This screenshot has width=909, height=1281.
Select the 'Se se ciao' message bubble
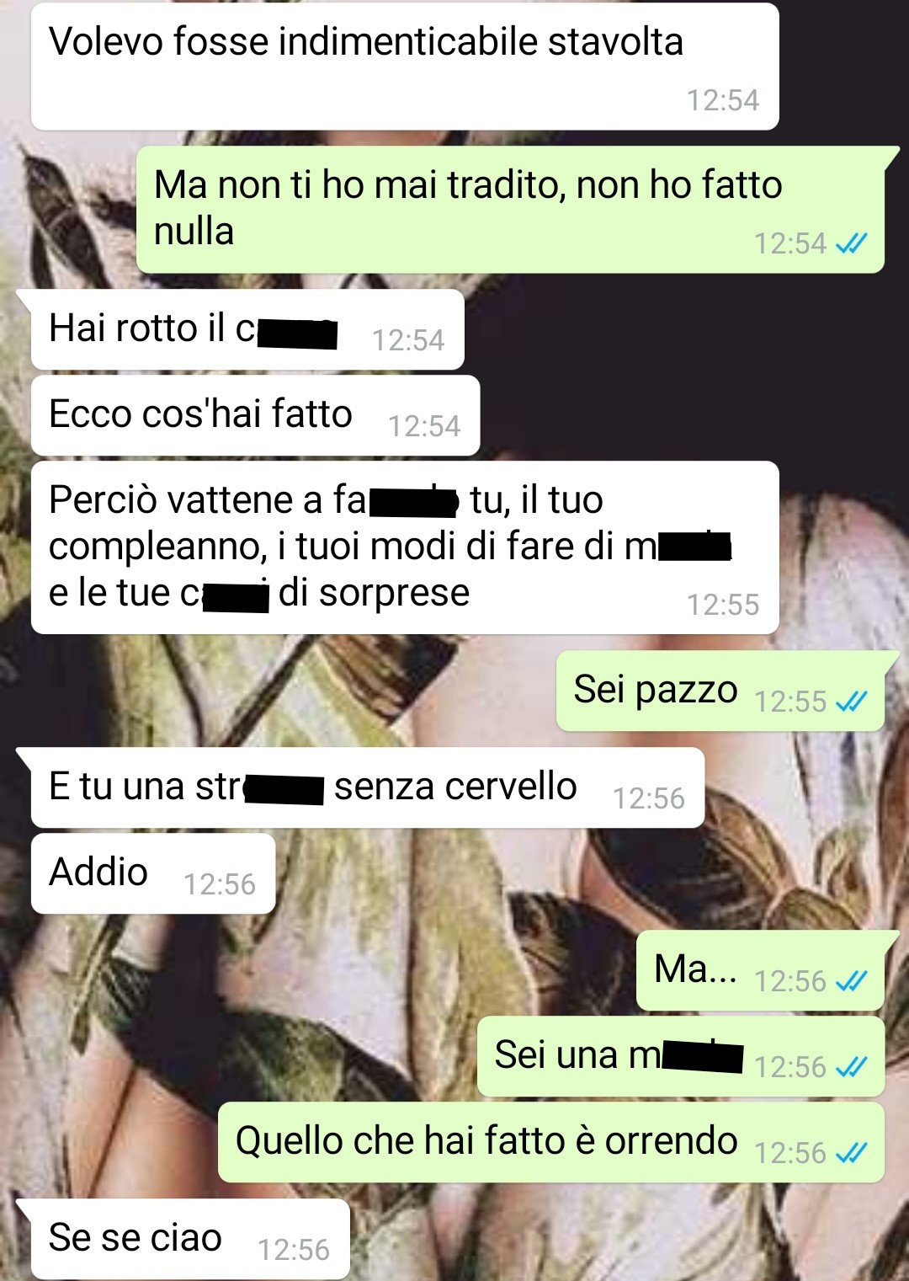coord(190,1239)
